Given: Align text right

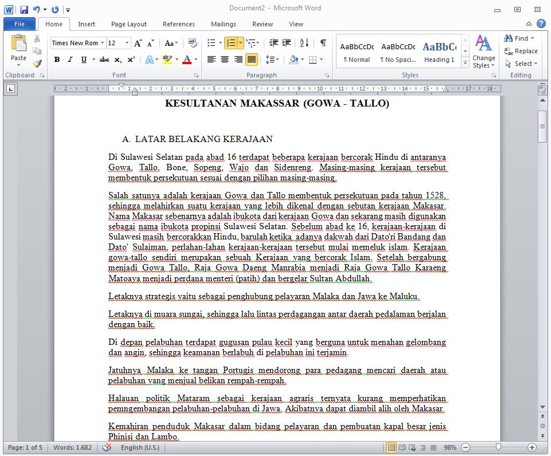Looking at the screenshot, I should coord(239,60).
